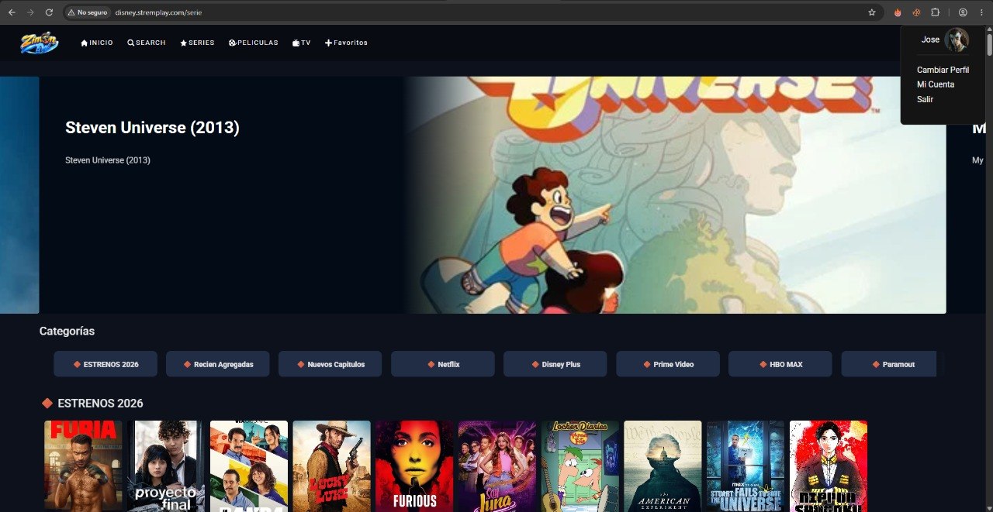Click the ESTRENOS 2026 section heading
Screen dimensions: 993x512
point(100,404)
